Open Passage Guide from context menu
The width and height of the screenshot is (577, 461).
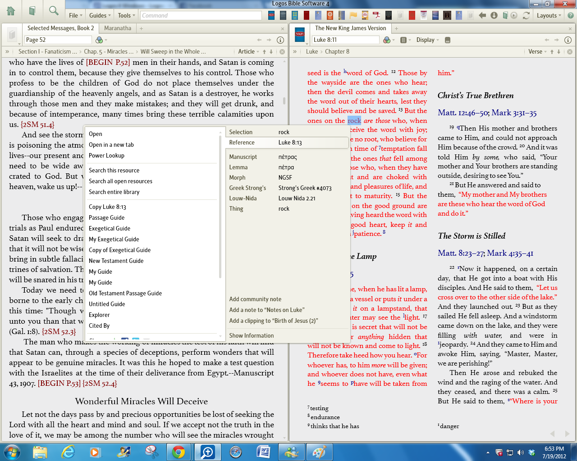pyautogui.click(x=106, y=218)
